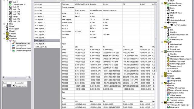Click dissipation energy column header
The width and height of the screenshot is (194, 109).
click(x=110, y=10)
